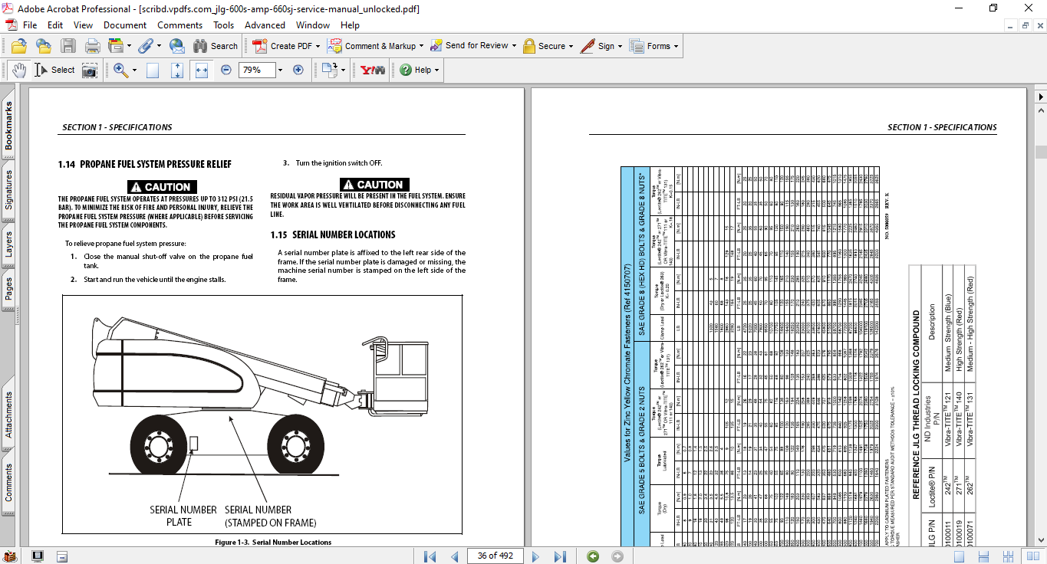Open the Edit menu

(55, 25)
